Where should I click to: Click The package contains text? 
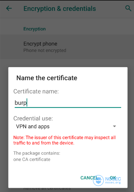click(37, 153)
